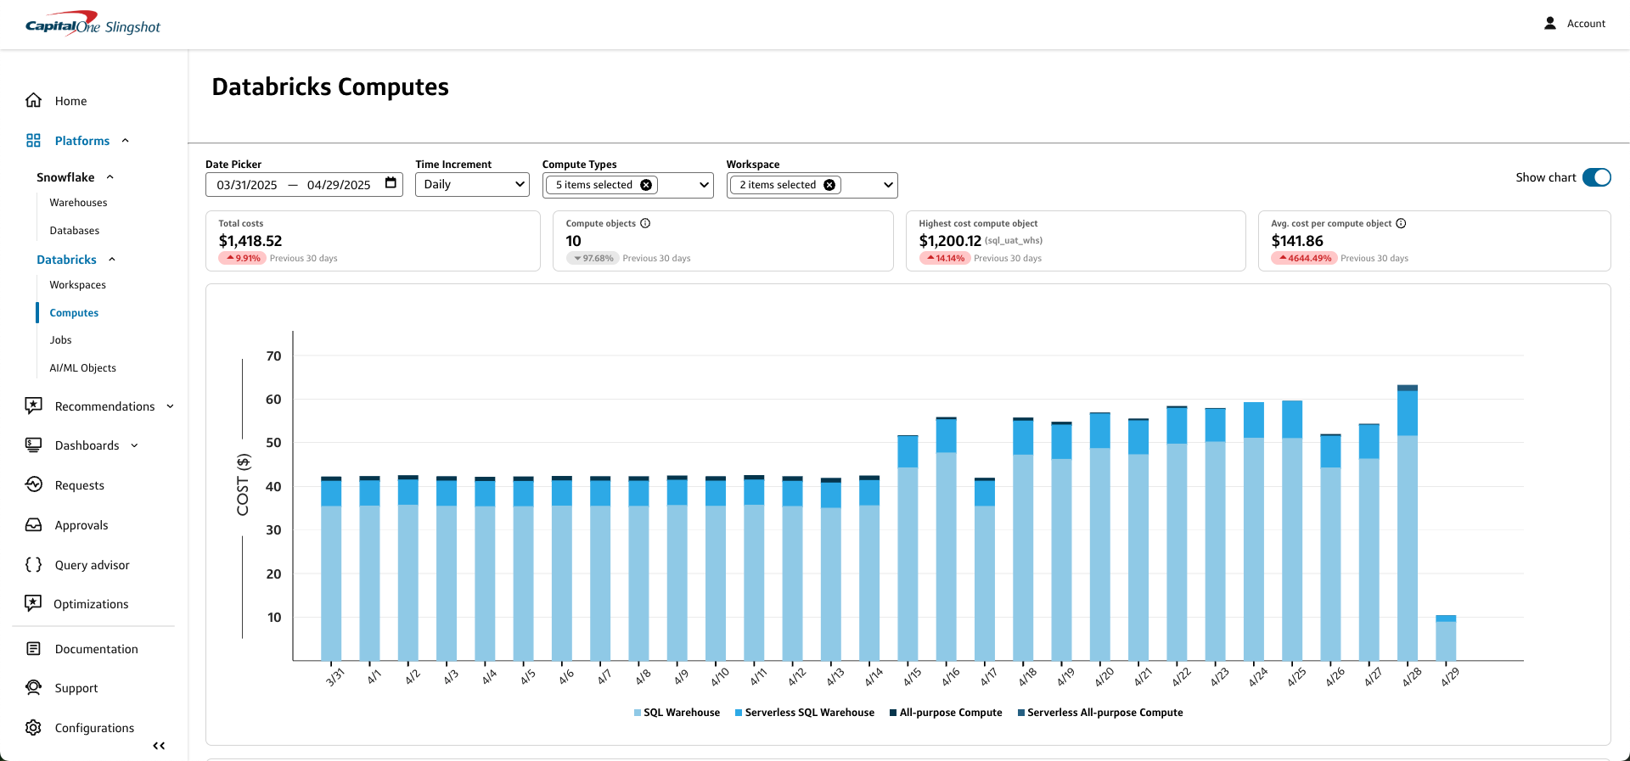This screenshot has height=761, width=1630.
Task: Click the Documentation page icon
Action: point(33,648)
